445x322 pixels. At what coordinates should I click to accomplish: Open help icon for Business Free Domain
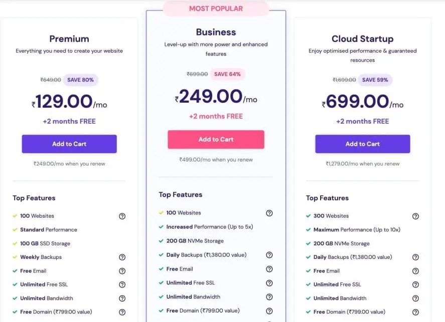point(269,311)
